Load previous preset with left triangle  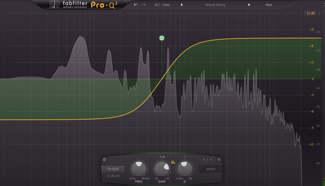pos(182,5)
